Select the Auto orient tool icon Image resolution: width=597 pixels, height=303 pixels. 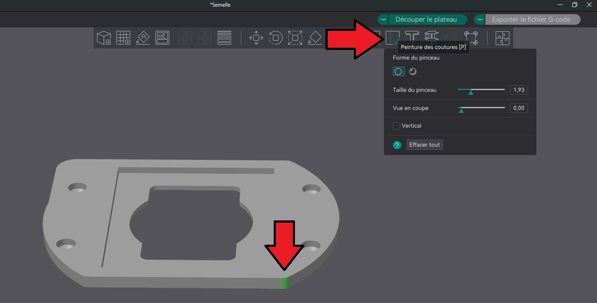click(x=143, y=38)
